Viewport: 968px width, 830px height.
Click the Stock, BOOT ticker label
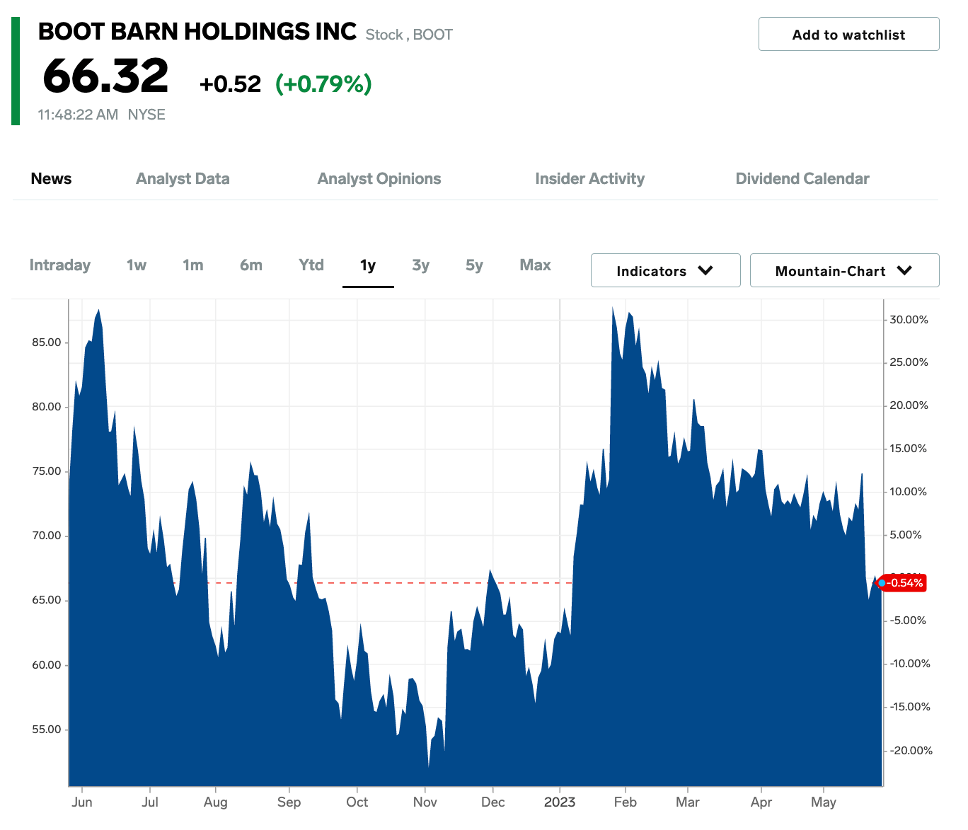click(x=409, y=35)
